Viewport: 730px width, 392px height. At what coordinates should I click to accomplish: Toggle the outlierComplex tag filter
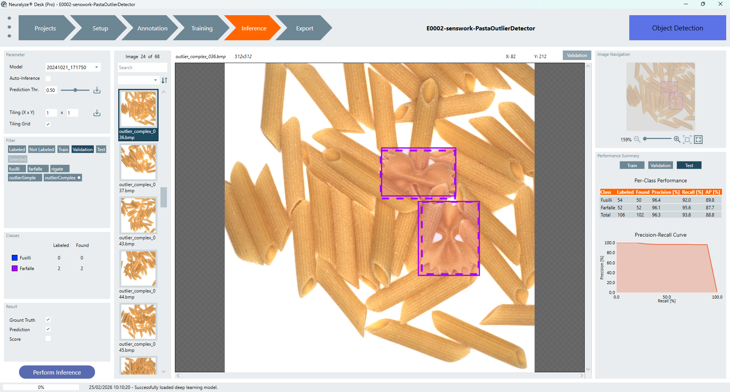(x=63, y=178)
